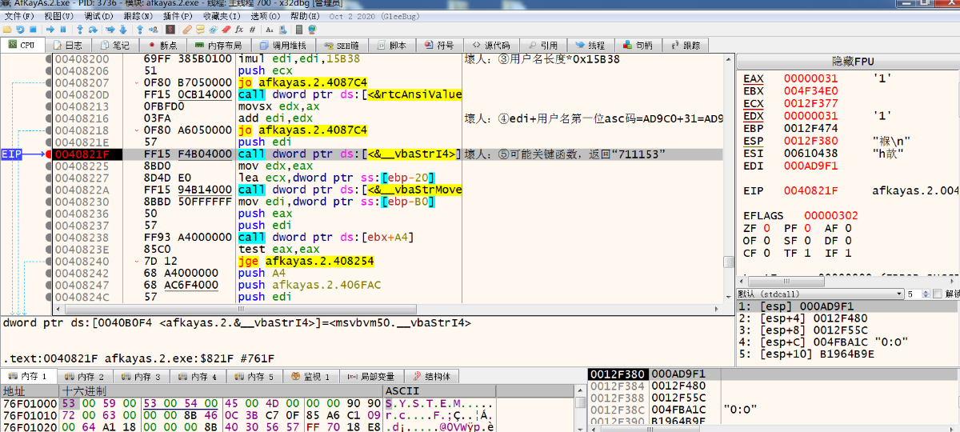Open the 插件(P) menu
Screen dimensions: 960x432
[x=178, y=16]
